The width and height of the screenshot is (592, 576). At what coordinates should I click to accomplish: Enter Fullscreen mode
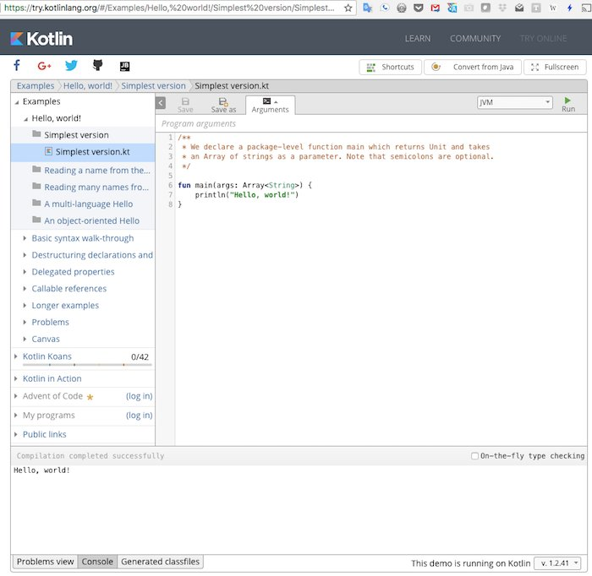click(x=555, y=67)
